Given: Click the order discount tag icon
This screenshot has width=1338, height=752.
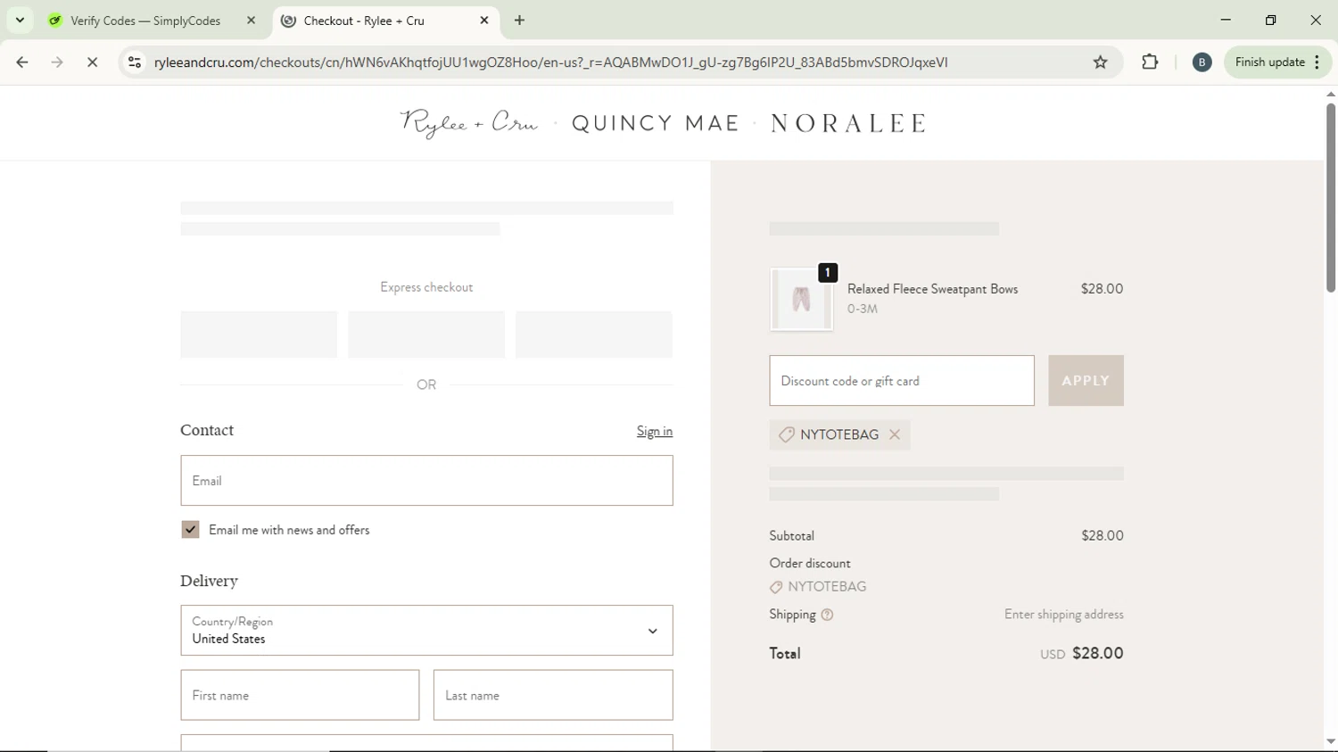Looking at the screenshot, I should click(x=776, y=587).
